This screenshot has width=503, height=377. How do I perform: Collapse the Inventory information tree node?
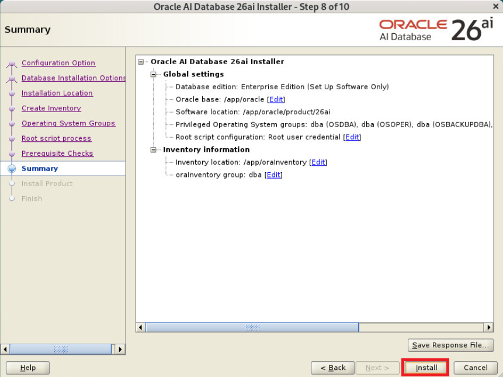coord(153,150)
